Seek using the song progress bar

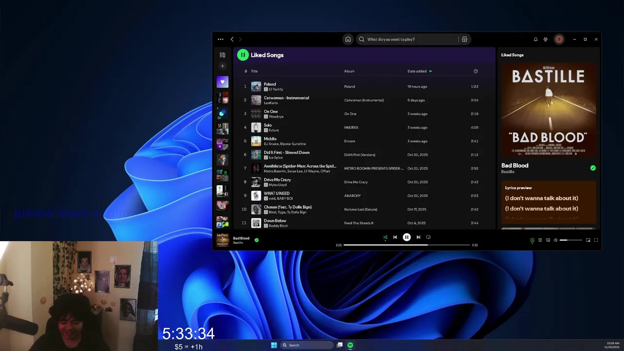point(407,245)
